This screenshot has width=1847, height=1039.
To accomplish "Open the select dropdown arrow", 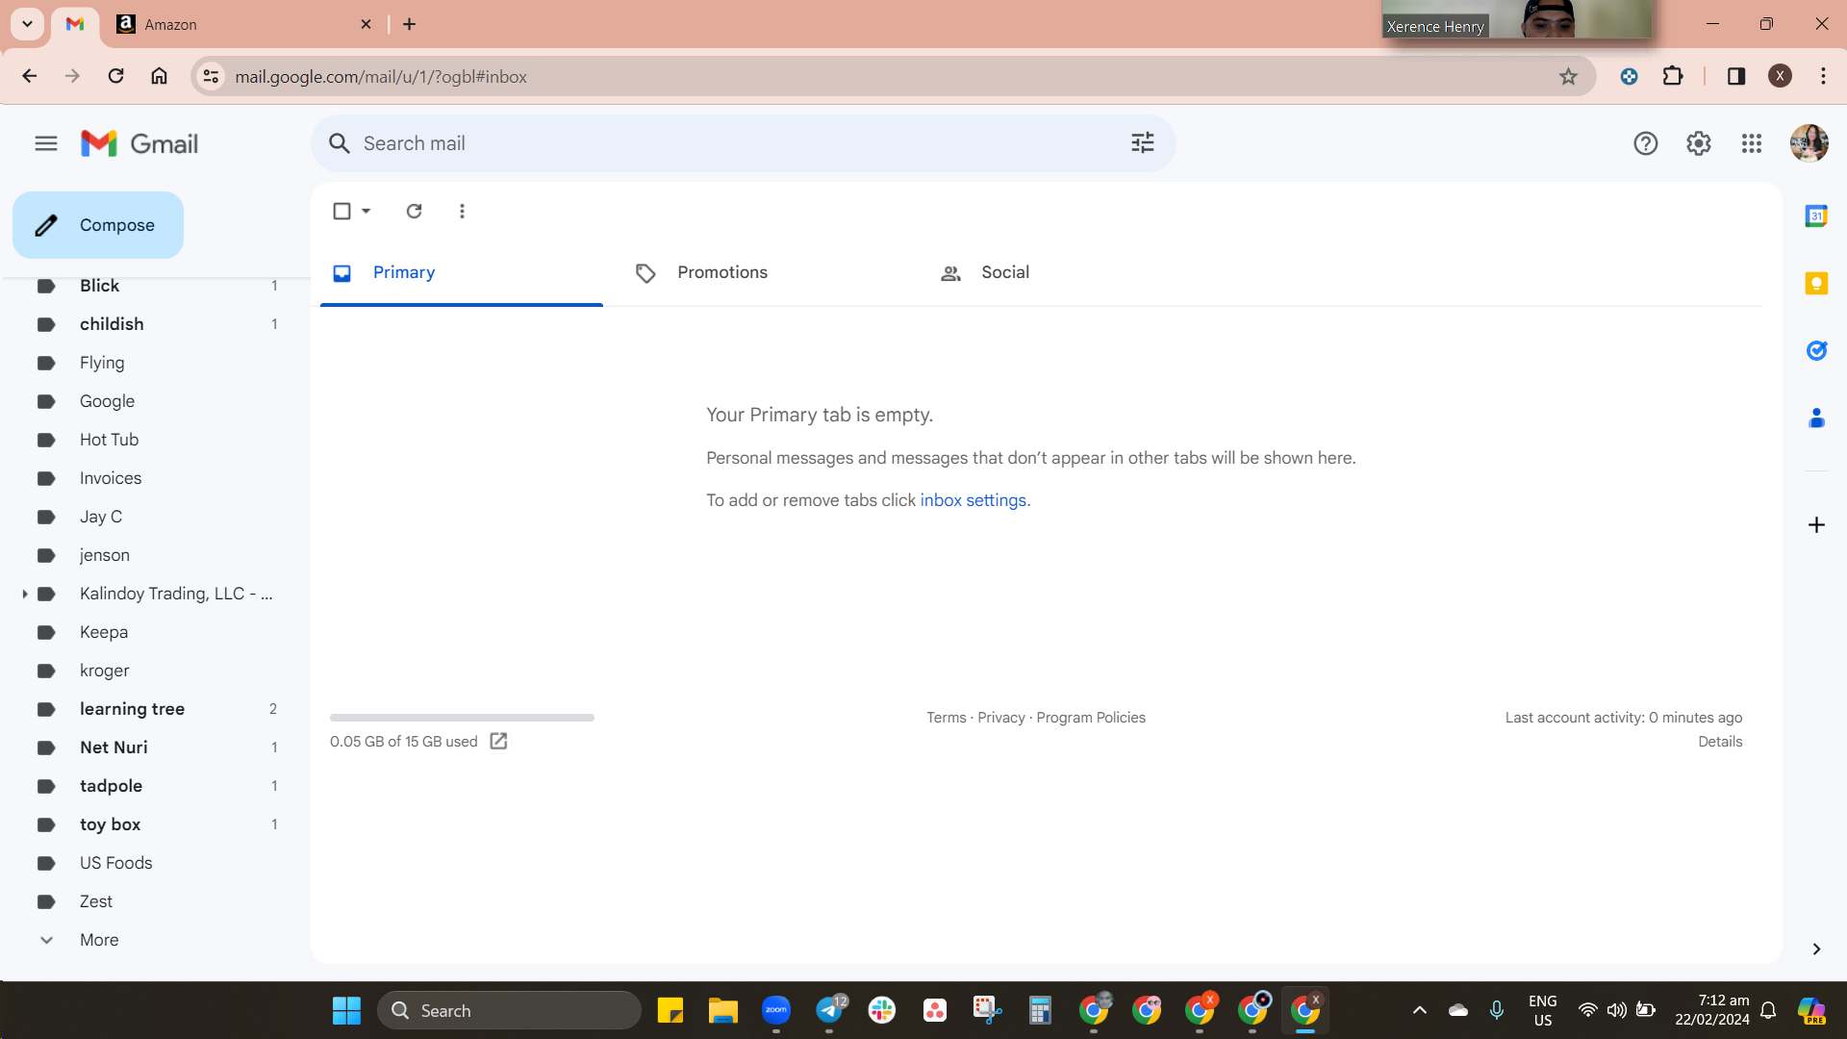I will 367,211.
